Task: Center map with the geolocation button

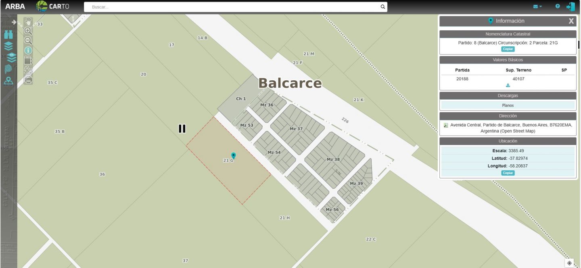Action: tap(569, 263)
